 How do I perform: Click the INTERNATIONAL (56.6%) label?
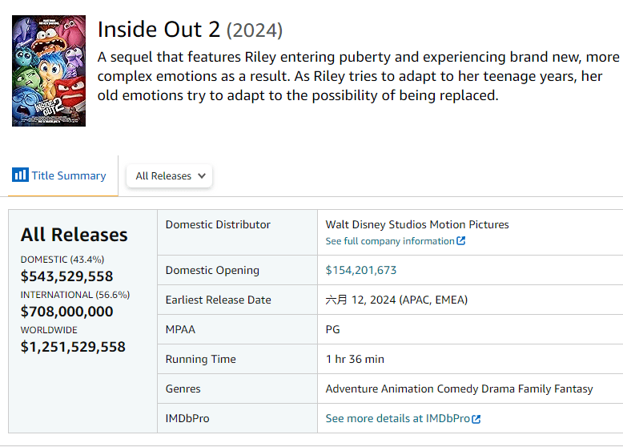(x=75, y=295)
